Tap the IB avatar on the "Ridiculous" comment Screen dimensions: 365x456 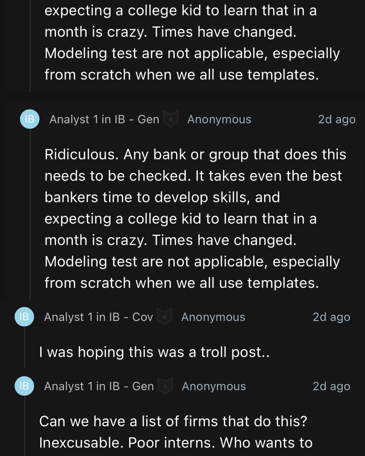(x=30, y=119)
